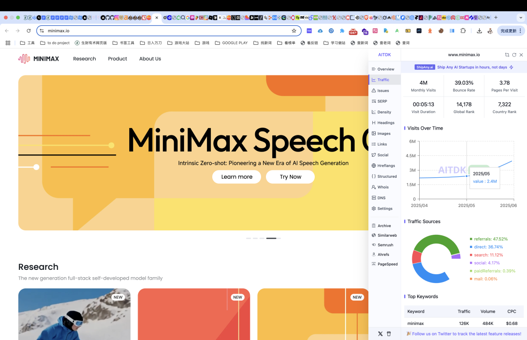The width and height of the screenshot is (527, 340).
Task: Open the Chrome profile avatar
Action: point(490,31)
